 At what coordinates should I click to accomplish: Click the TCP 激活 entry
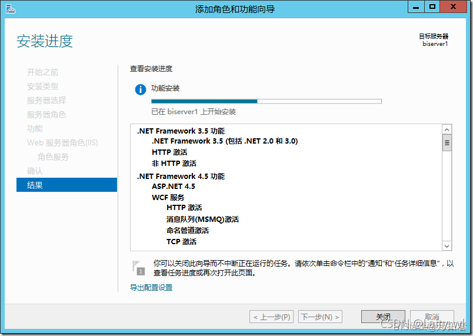click(x=181, y=242)
